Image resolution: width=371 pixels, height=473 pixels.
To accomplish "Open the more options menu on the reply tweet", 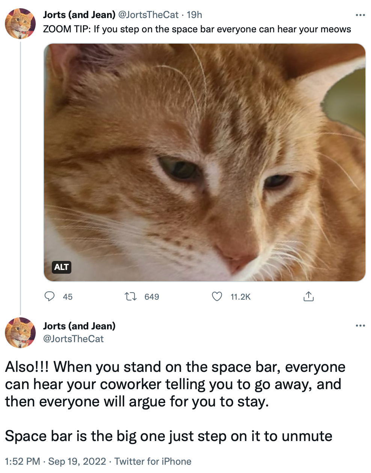I will coord(360,326).
